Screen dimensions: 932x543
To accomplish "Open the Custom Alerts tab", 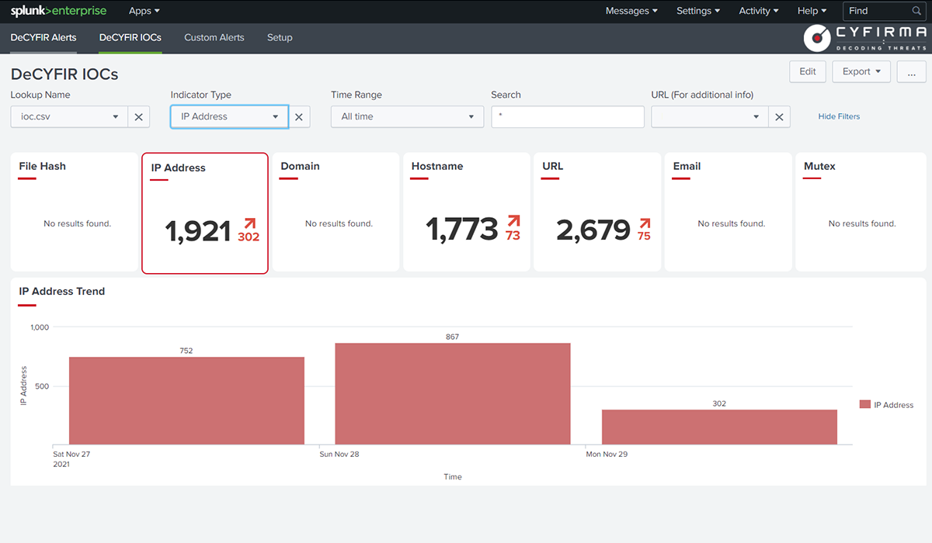I will 214,37.
